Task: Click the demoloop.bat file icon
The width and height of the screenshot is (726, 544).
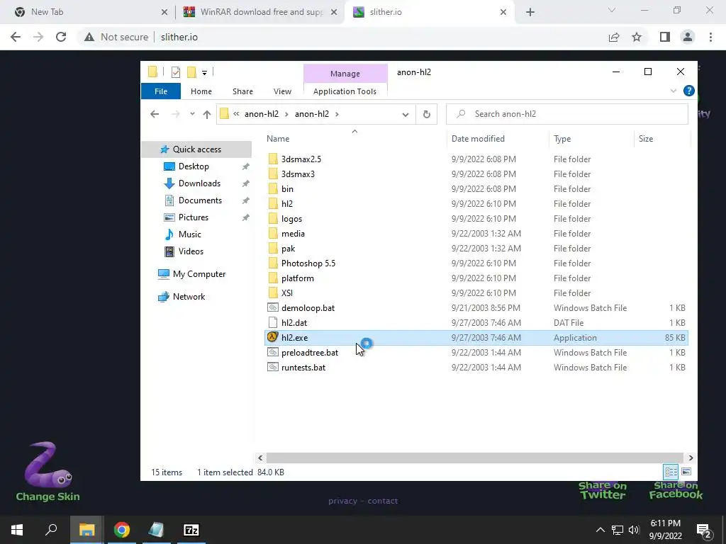Action: [273, 307]
